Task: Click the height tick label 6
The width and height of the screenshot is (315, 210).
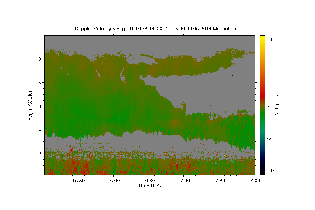Action: tap(40, 106)
